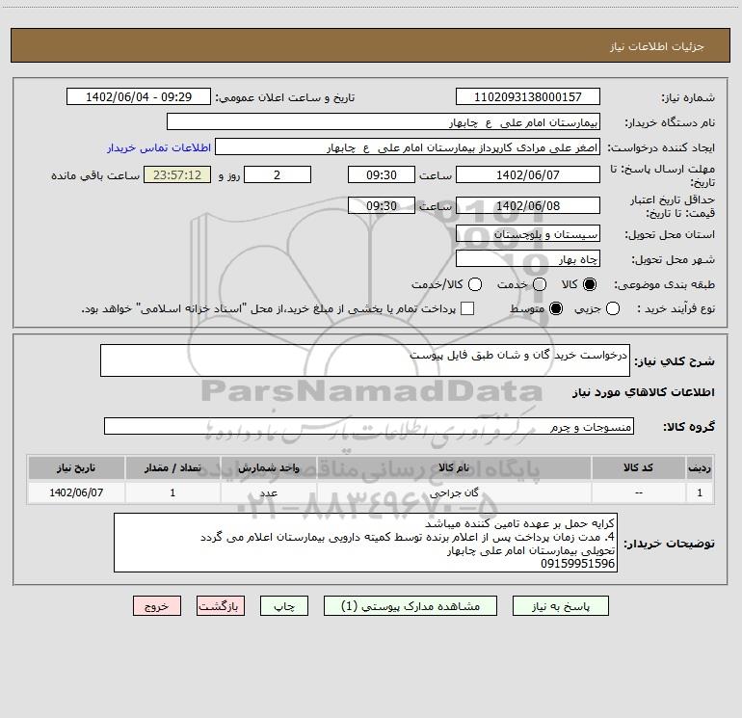The height and width of the screenshot is (718, 742).
Task: Click the تعداد / مقدار column header
Action: (172, 468)
